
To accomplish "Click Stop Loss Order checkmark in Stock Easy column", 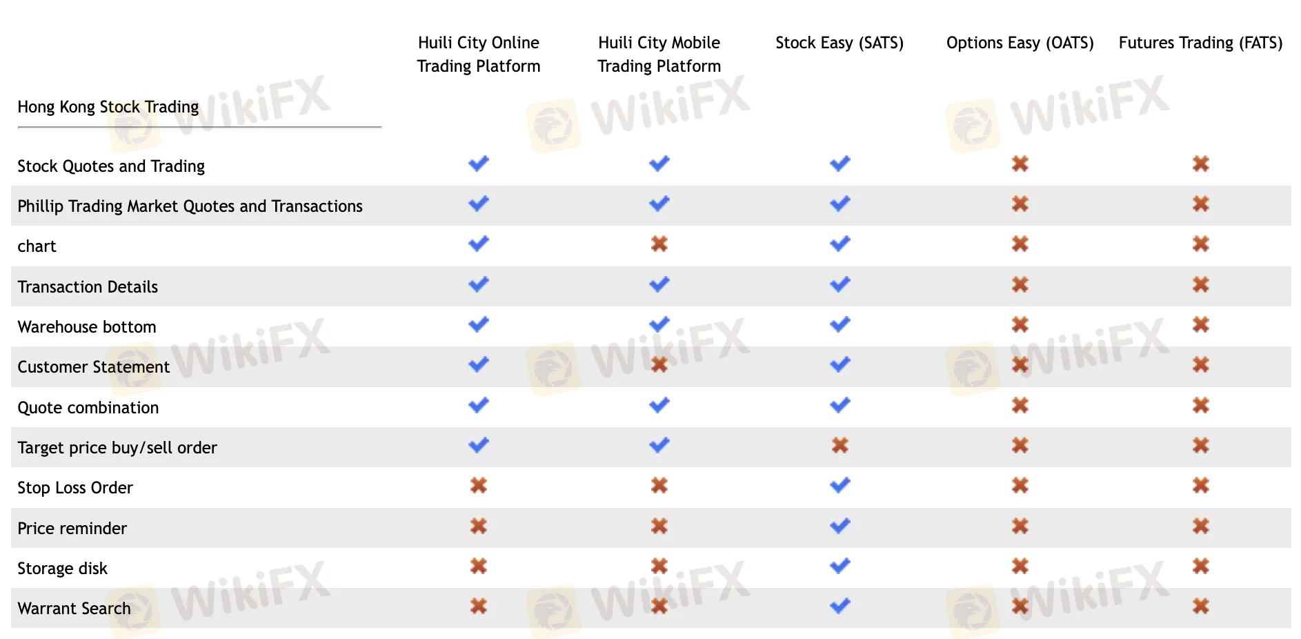I will click(840, 486).
